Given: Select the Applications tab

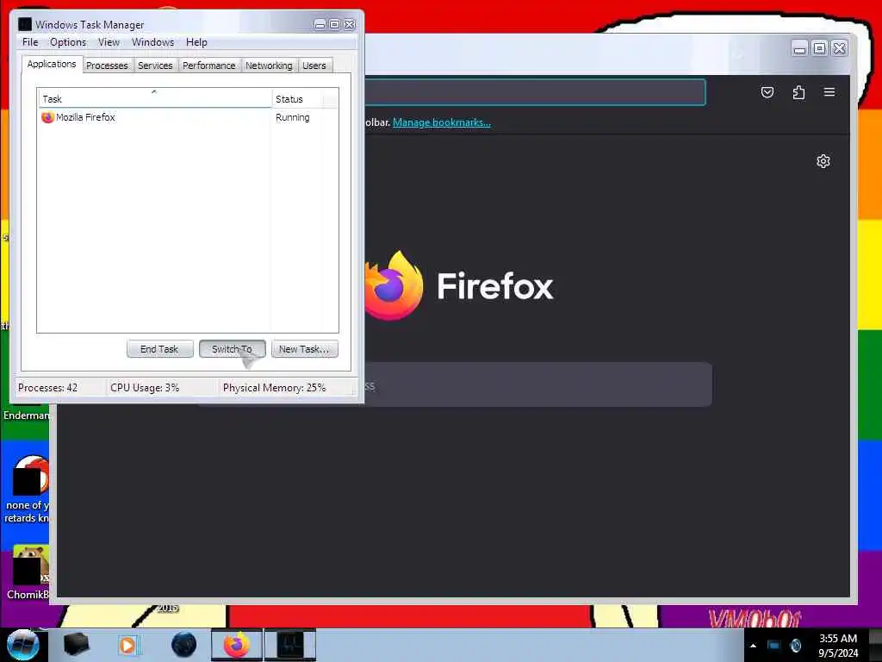Looking at the screenshot, I should [x=52, y=64].
